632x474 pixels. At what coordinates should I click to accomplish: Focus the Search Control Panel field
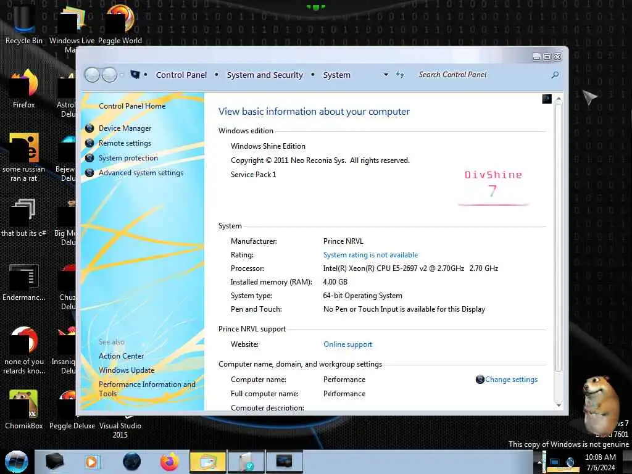click(x=482, y=75)
